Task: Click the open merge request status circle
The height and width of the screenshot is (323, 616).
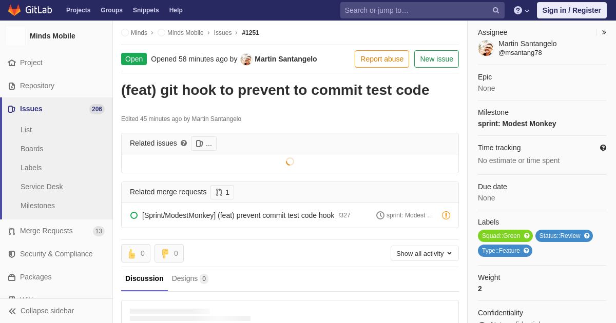Action: pyautogui.click(x=134, y=215)
